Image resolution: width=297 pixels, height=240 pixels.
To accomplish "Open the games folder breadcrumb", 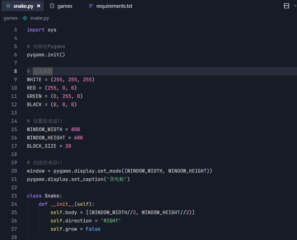I will (x=10, y=18).
